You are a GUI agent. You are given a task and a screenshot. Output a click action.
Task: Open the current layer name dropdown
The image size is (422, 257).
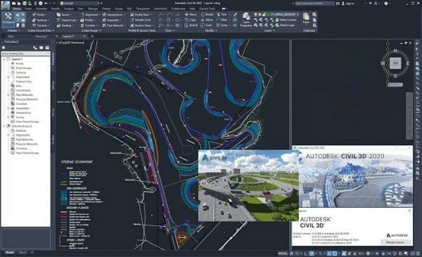tap(285, 14)
